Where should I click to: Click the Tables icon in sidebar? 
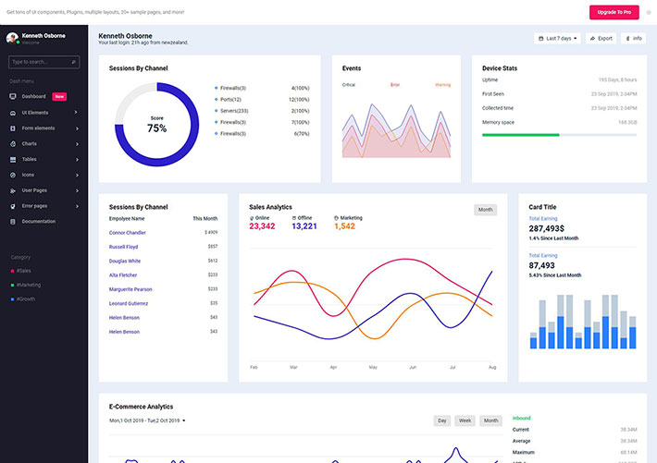click(x=12, y=159)
